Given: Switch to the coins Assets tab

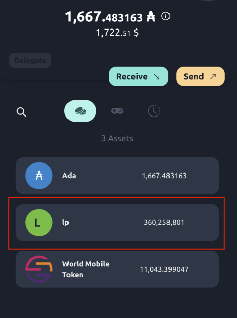Looking at the screenshot, I should click(x=80, y=111).
